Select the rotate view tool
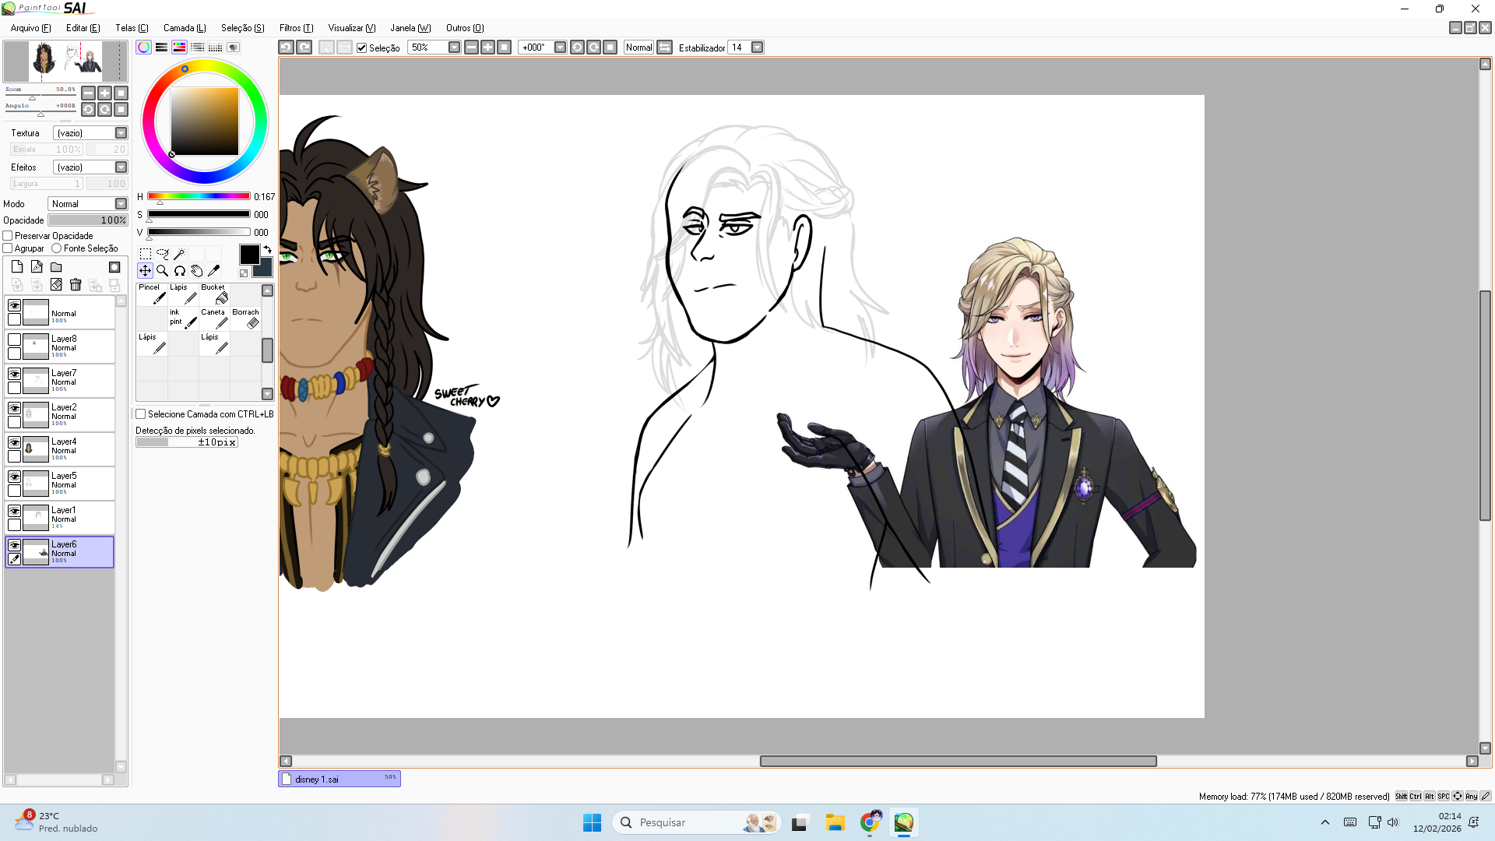The height and width of the screenshot is (841, 1495). pos(179,271)
